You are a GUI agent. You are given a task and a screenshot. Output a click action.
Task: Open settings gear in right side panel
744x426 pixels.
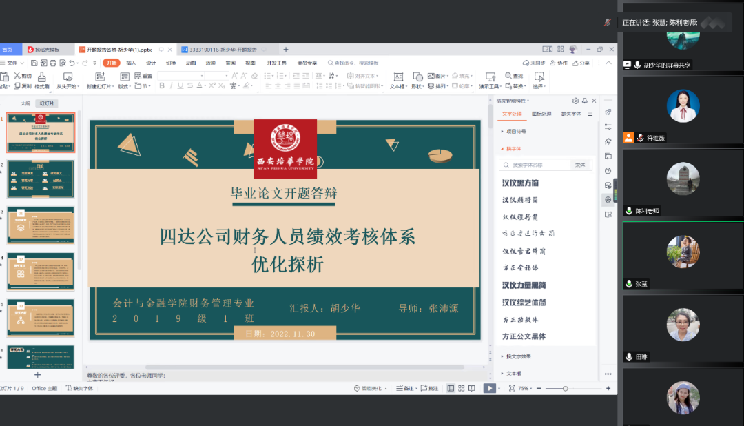click(575, 101)
